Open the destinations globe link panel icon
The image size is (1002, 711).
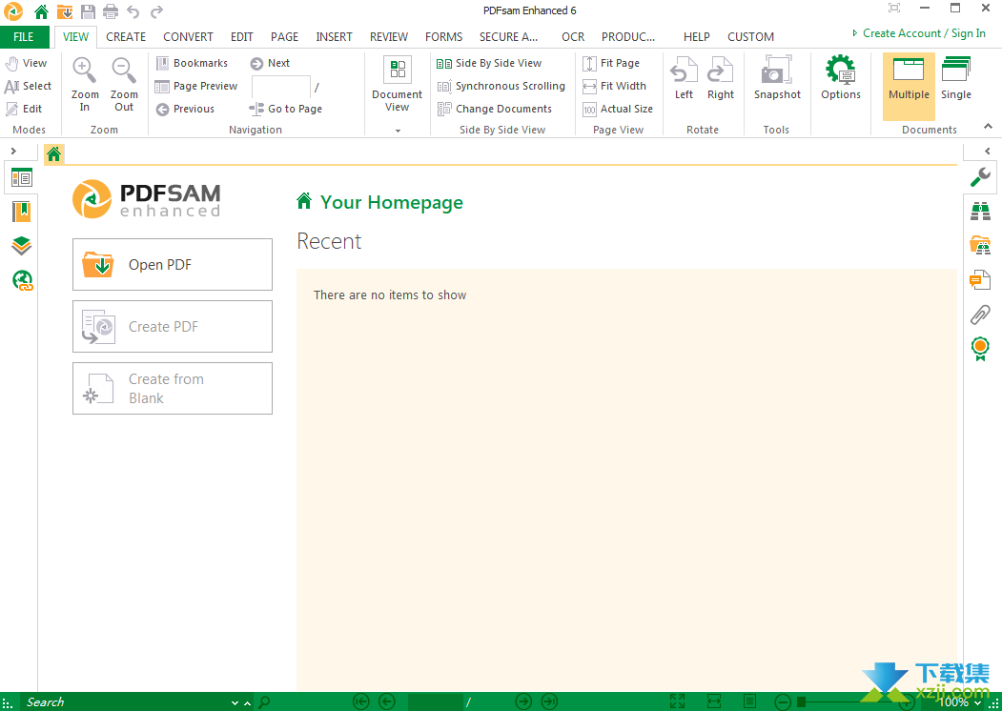pyautogui.click(x=22, y=280)
